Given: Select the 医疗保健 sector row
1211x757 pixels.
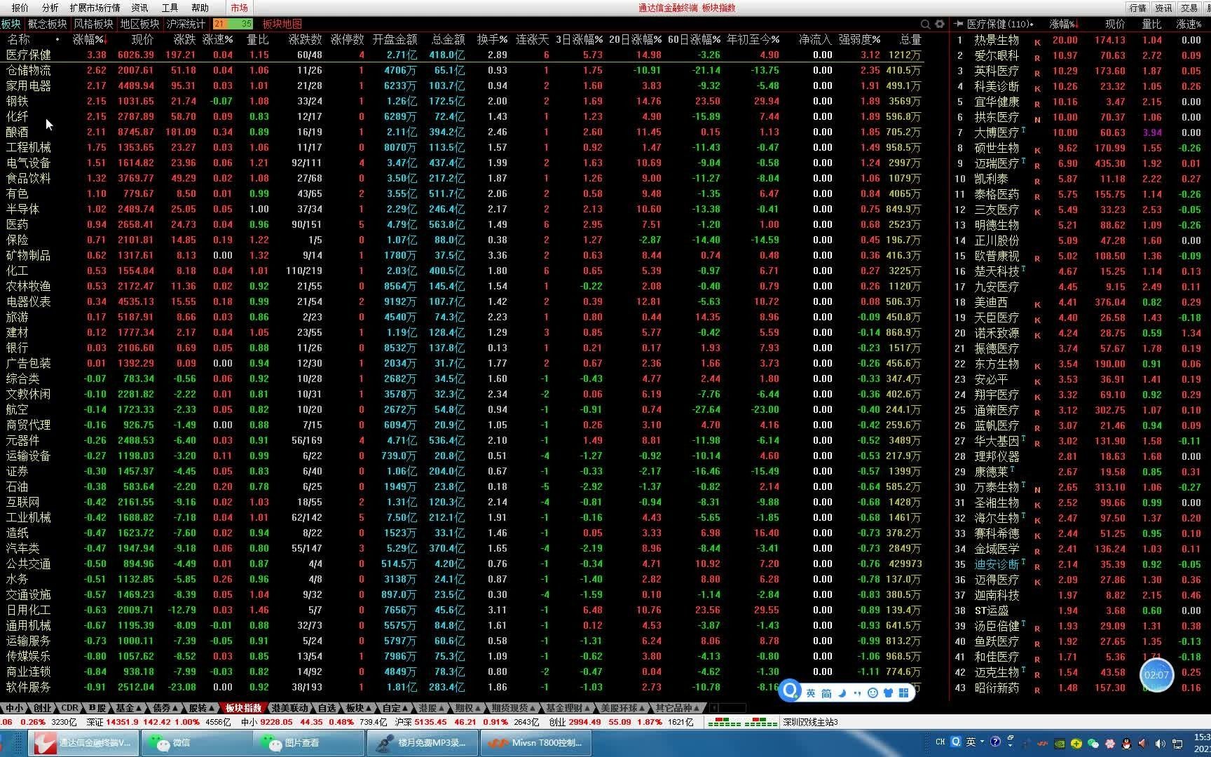Looking at the screenshot, I should click(x=463, y=55).
